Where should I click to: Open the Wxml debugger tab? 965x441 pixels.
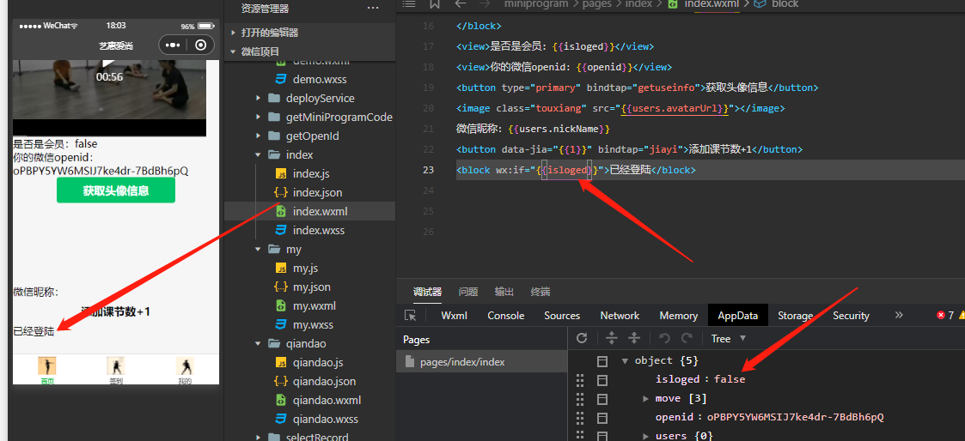(x=455, y=315)
